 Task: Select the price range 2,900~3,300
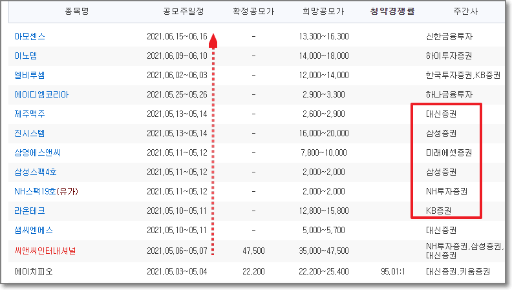point(324,94)
